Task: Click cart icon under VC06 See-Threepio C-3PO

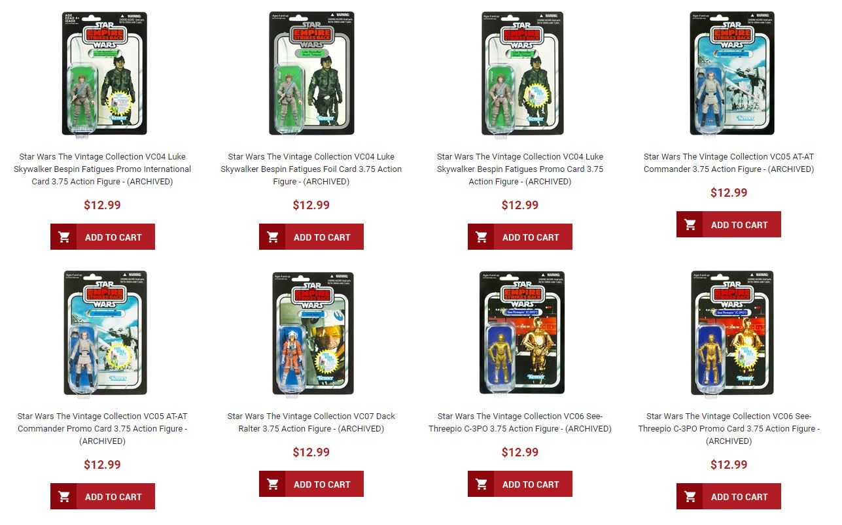Action: [481, 484]
